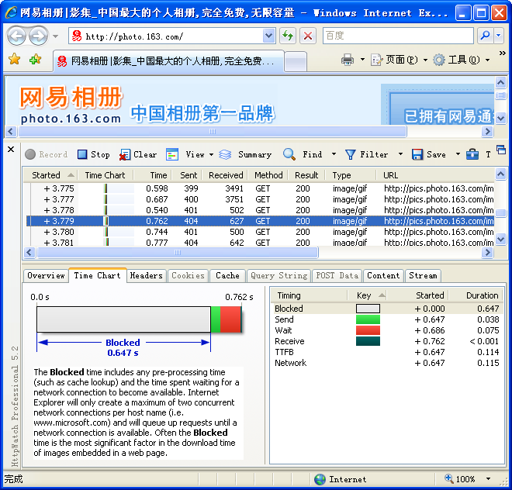512x490 pixels.
Task: Click the browser Back arrow button
Action: 16,36
